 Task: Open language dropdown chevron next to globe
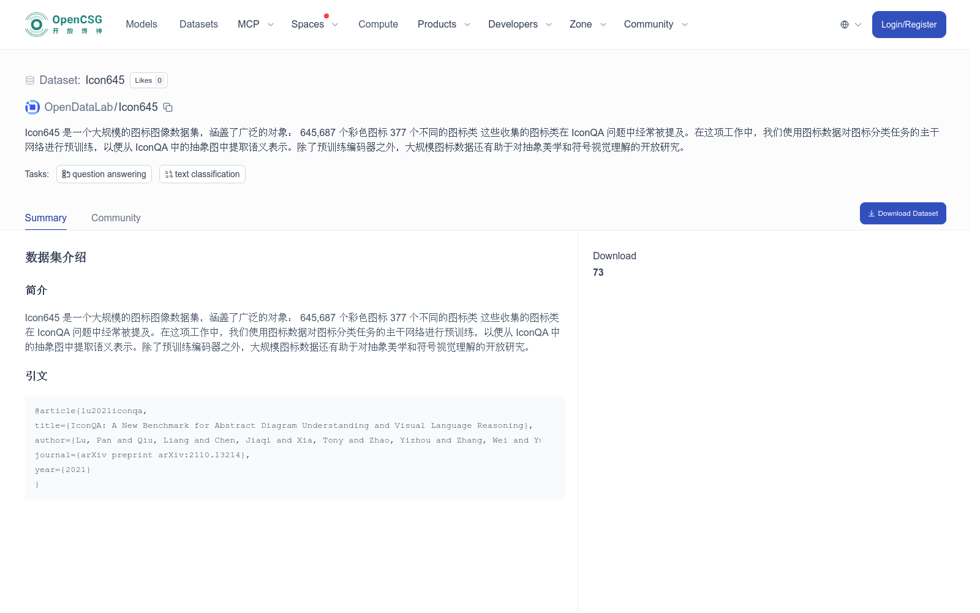pyautogui.click(x=858, y=25)
